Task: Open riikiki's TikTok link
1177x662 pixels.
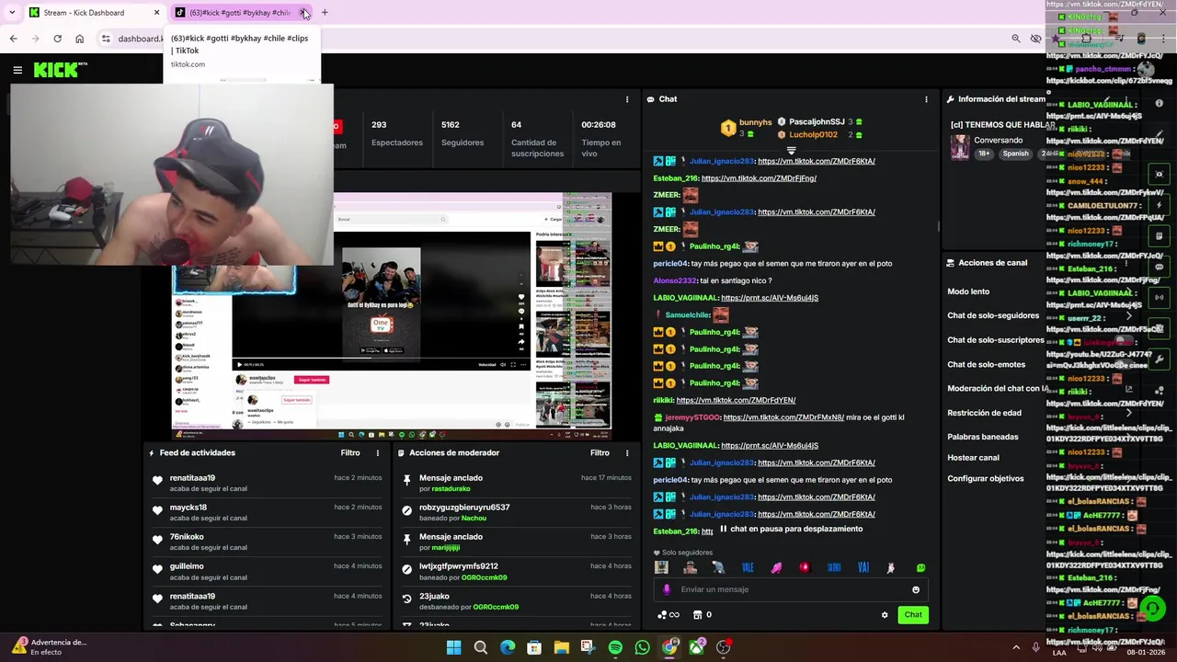Action: point(736,400)
